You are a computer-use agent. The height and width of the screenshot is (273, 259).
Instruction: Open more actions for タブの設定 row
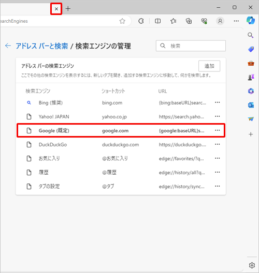pyautogui.click(x=218, y=186)
